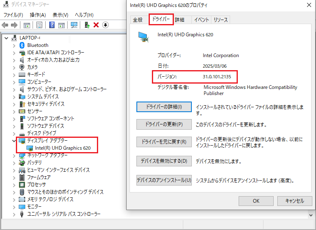Image resolution: width=316 pixels, height=230 pixels.
Task: Click the ディスク ドライブ drive icon
Action: [22, 134]
